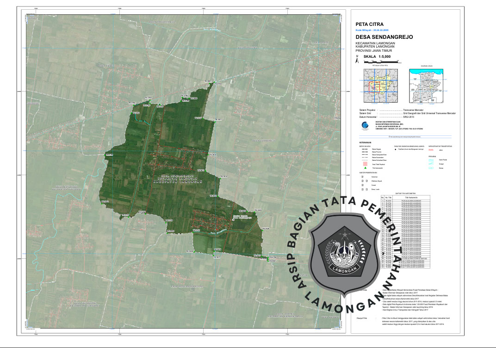Pick the pink Area Tidak Sepakat swatch

pyautogui.click(x=365, y=164)
